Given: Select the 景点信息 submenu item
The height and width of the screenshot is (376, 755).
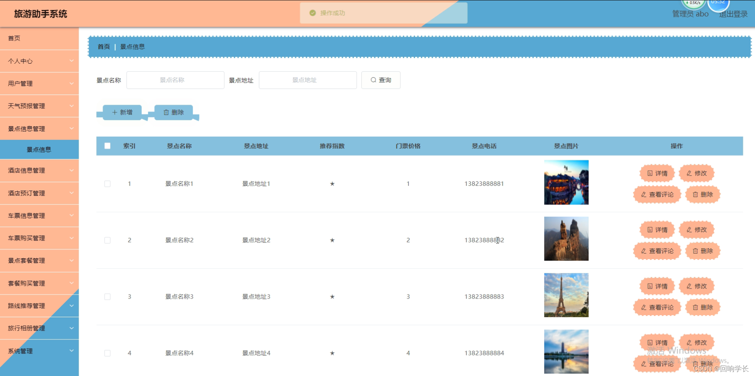Looking at the screenshot, I should tap(39, 150).
